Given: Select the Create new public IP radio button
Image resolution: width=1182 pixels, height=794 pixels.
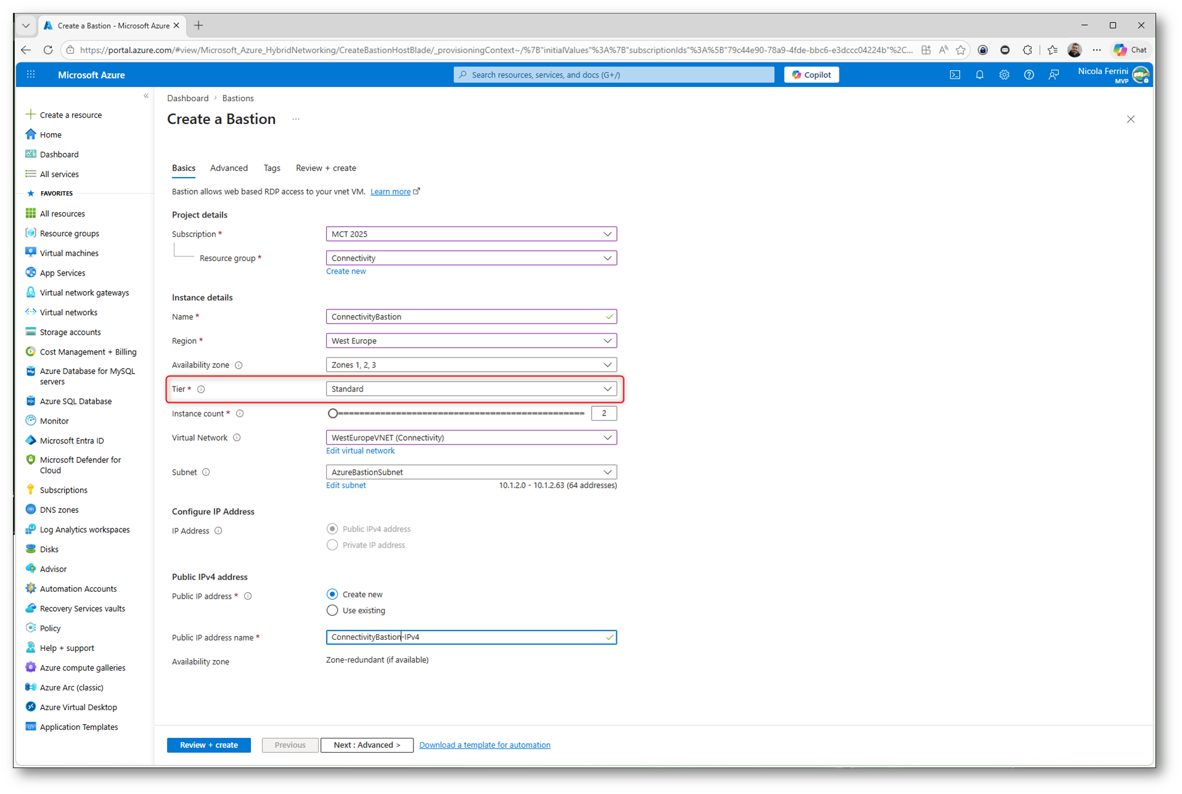Looking at the screenshot, I should 332,594.
